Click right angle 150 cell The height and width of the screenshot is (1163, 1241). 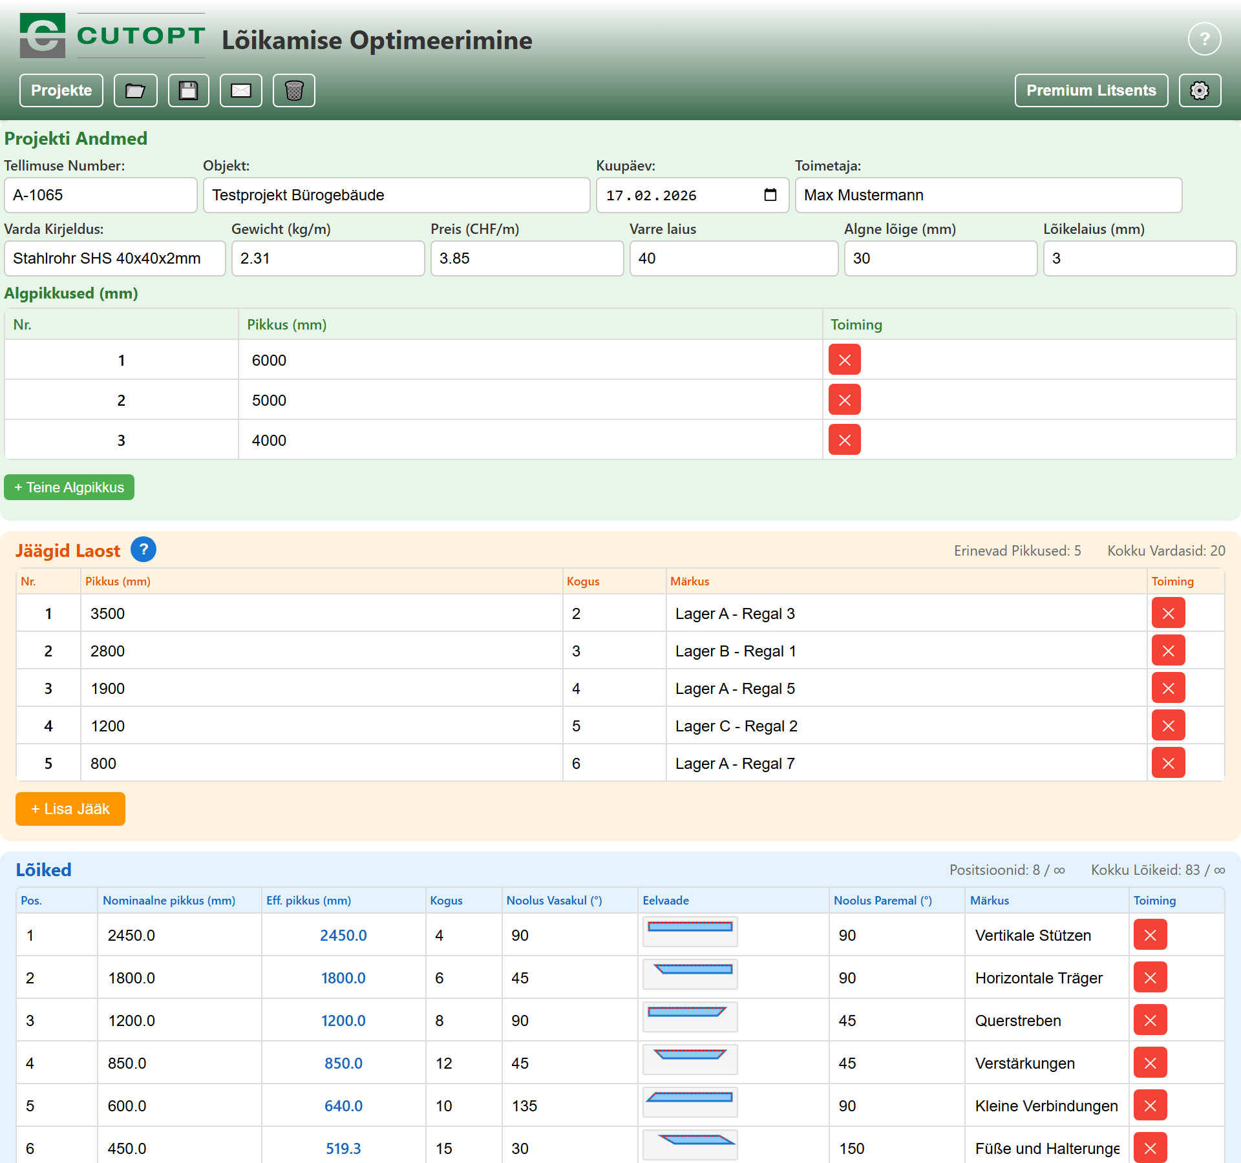pyautogui.click(x=896, y=1148)
